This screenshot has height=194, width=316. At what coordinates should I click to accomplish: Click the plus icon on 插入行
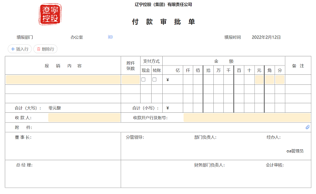pyautogui.click(x=13, y=49)
